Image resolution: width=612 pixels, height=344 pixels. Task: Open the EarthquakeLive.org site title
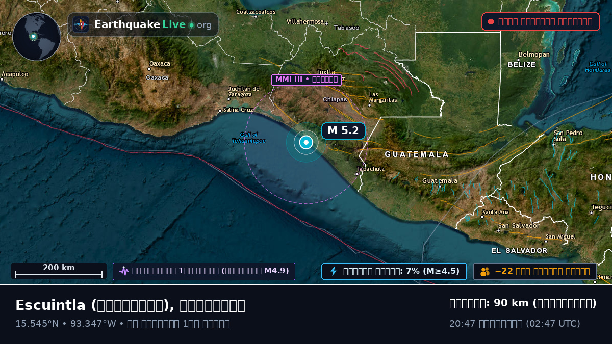[x=153, y=24]
